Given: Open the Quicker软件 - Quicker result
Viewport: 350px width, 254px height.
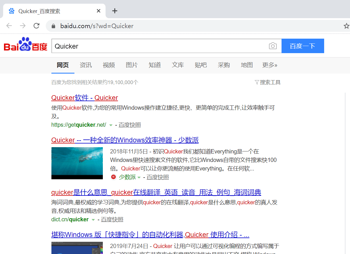Looking at the screenshot, I should [x=85, y=98].
